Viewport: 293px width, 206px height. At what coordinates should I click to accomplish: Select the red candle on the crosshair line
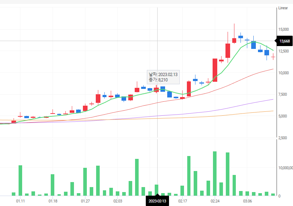157,90
